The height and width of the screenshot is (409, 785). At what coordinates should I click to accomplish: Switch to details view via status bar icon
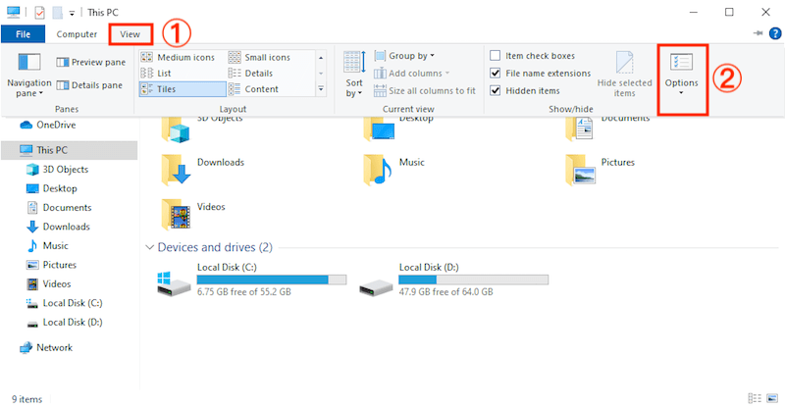(755, 398)
